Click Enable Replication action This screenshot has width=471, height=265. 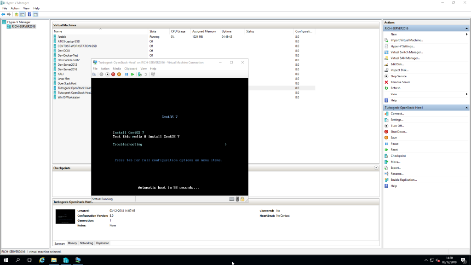(x=403, y=180)
